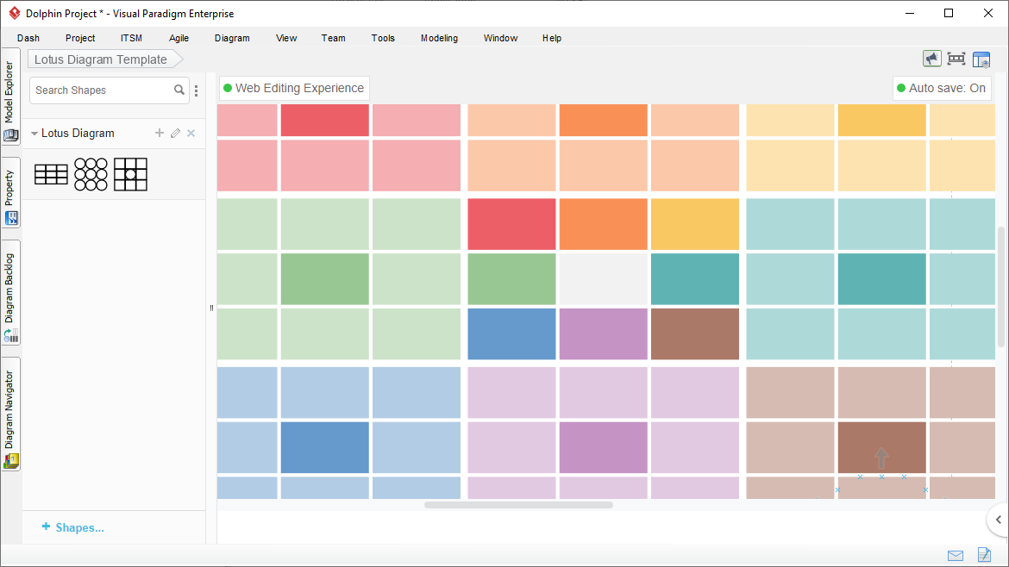Edit the Lotus Diagram stencil using the pencil icon
1009x567 pixels.
[175, 133]
